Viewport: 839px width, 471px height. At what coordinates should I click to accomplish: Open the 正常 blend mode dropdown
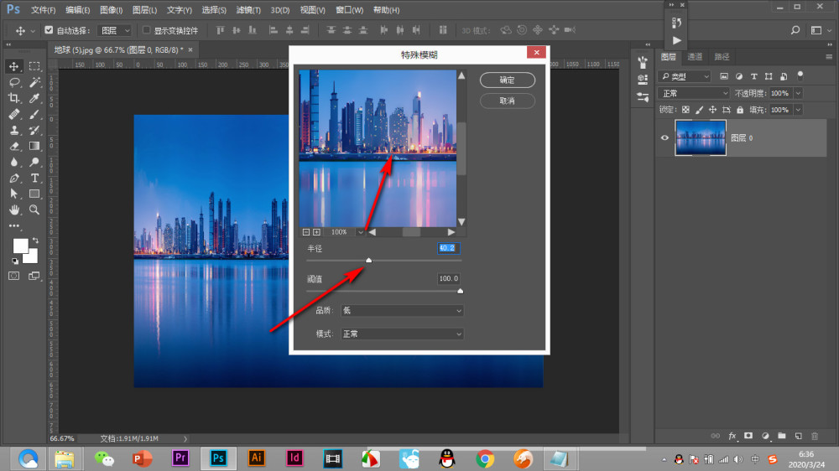694,94
